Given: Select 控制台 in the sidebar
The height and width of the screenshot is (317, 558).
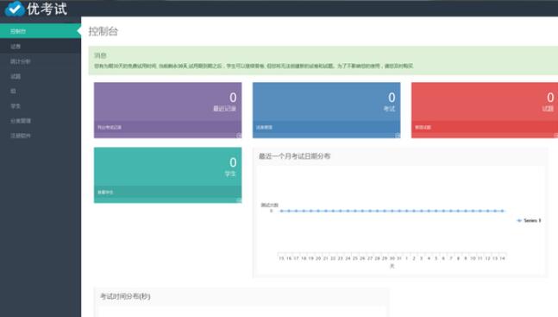Looking at the screenshot, I should click(41, 31).
